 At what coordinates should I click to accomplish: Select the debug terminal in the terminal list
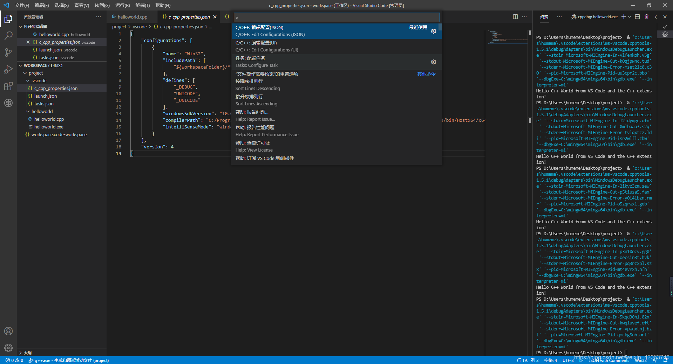(665, 34)
